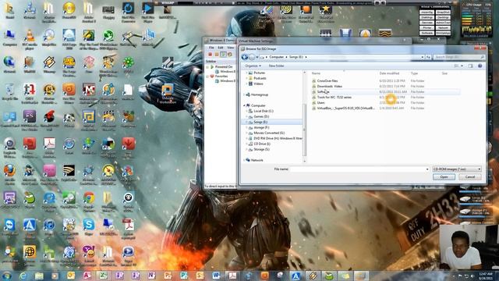Expand Local Disk (C:) in the tree
499x281 pixels.
tap(246, 111)
